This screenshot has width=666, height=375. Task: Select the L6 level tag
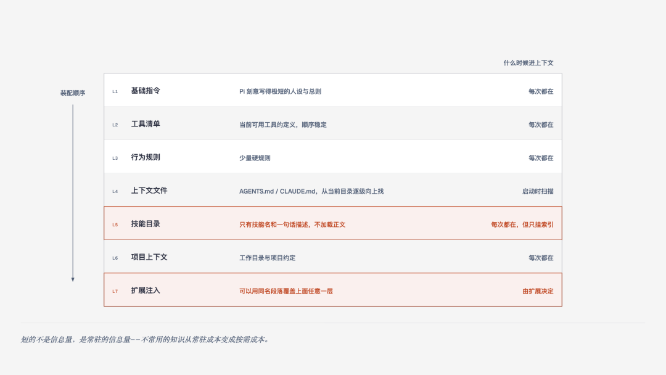coord(115,258)
